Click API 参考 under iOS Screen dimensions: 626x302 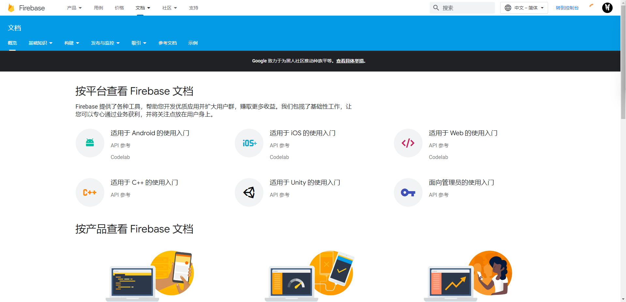click(280, 145)
